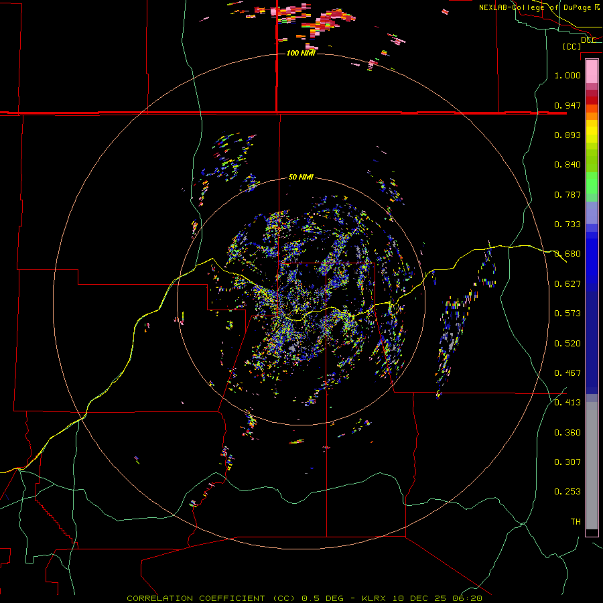The image size is (603, 603).
Task: Click the TH threshold label on scale
Action: [x=576, y=522]
